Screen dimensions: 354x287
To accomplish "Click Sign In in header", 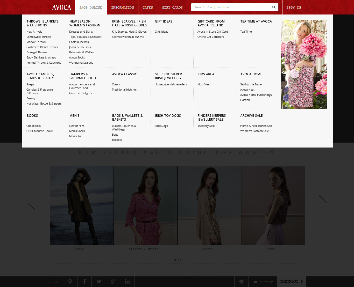I will tap(294, 7).
